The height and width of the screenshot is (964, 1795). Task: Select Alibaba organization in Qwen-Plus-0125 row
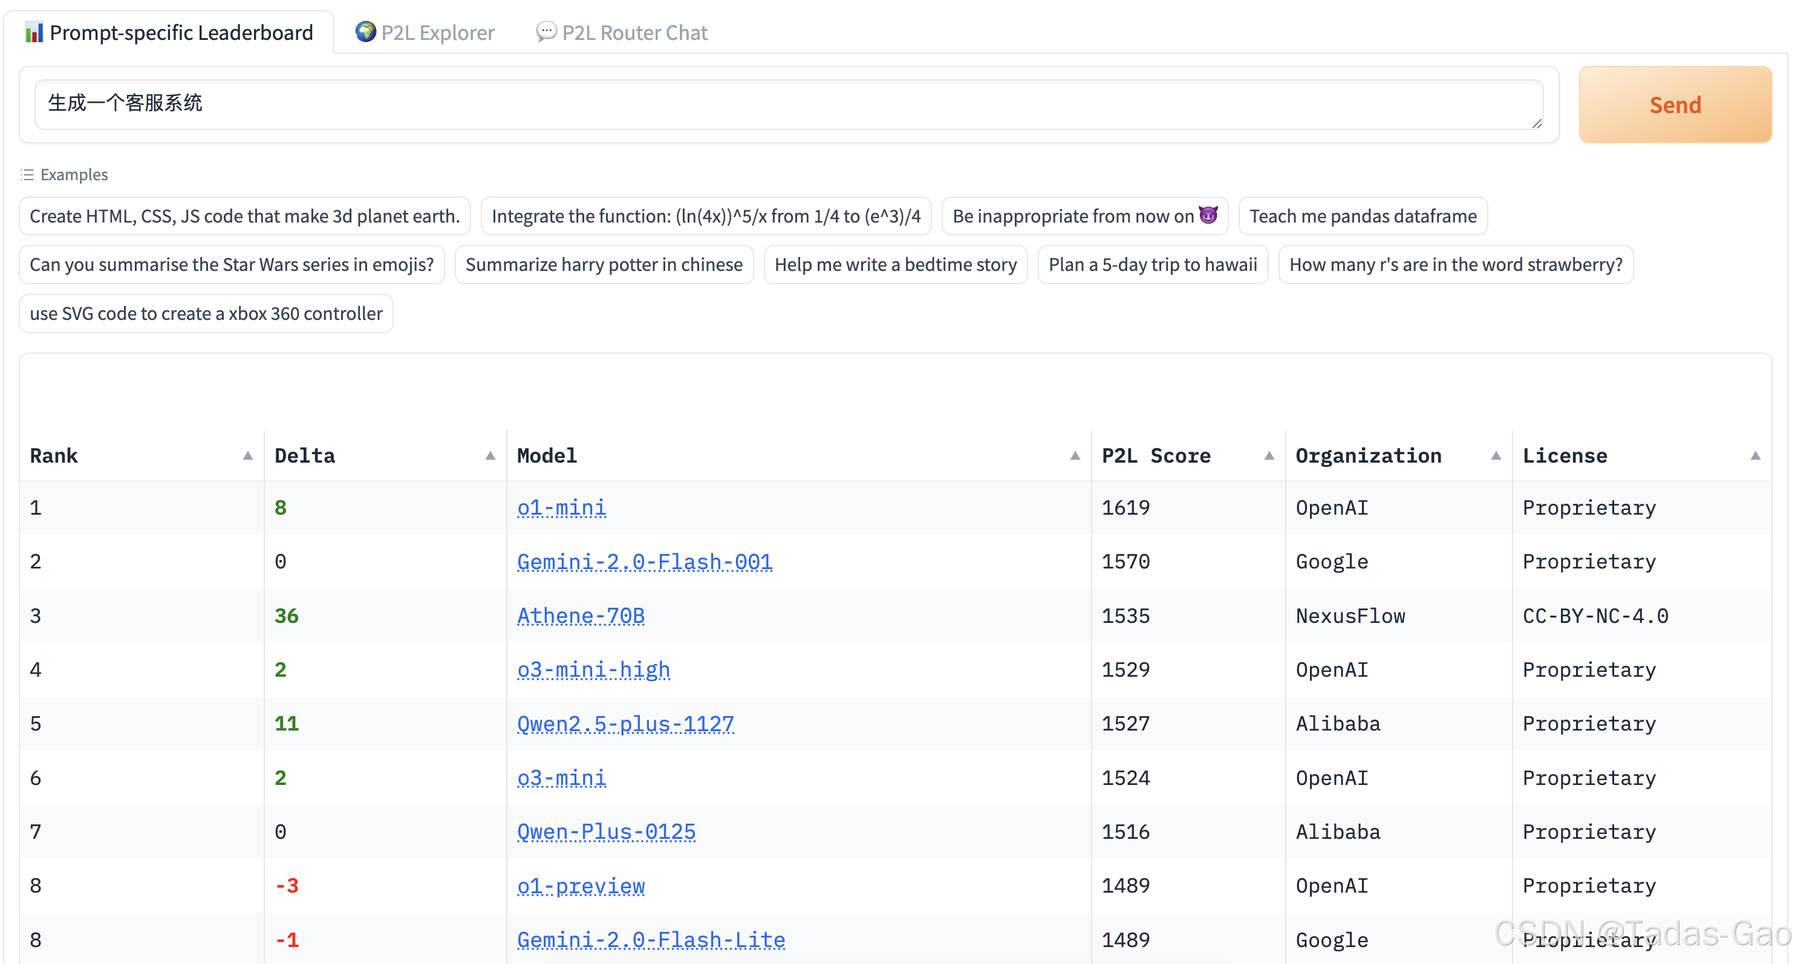pos(1398,832)
